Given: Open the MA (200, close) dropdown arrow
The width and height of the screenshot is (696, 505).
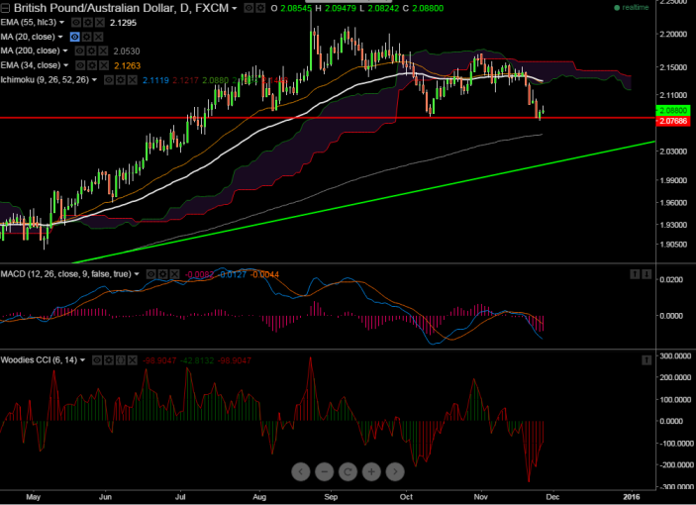Looking at the screenshot, I should pyautogui.click(x=65, y=50).
